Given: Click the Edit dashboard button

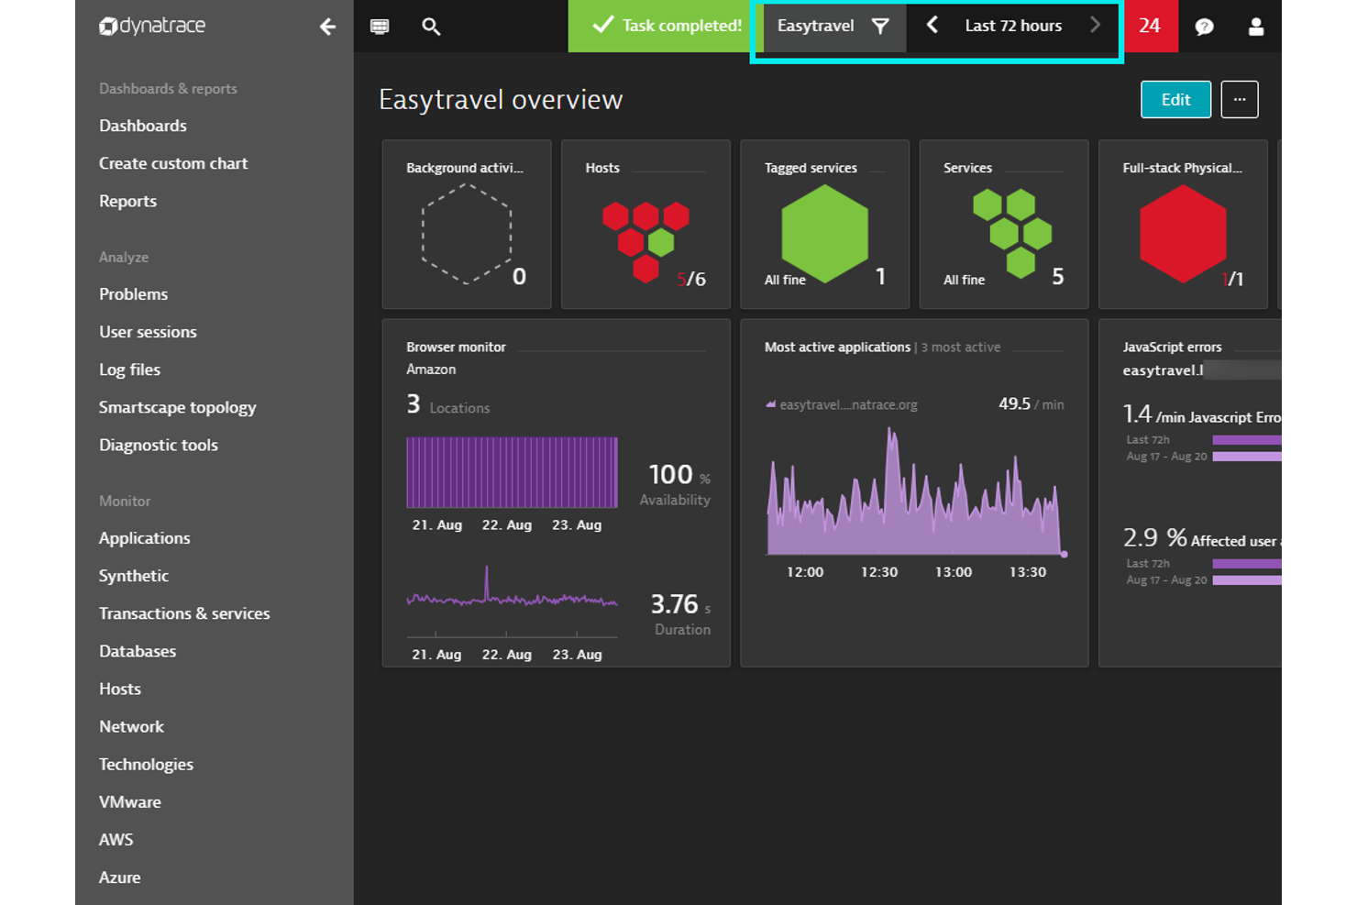Looking at the screenshot, I should [x=1175, y=99].
